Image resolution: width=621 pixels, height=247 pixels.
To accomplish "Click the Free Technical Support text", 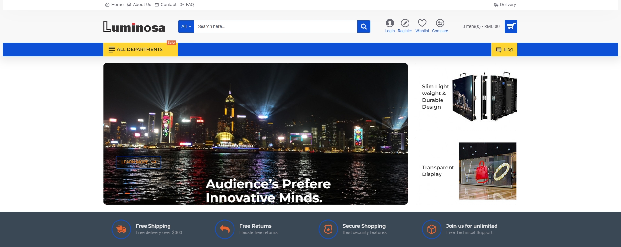I will pos(470,232).
